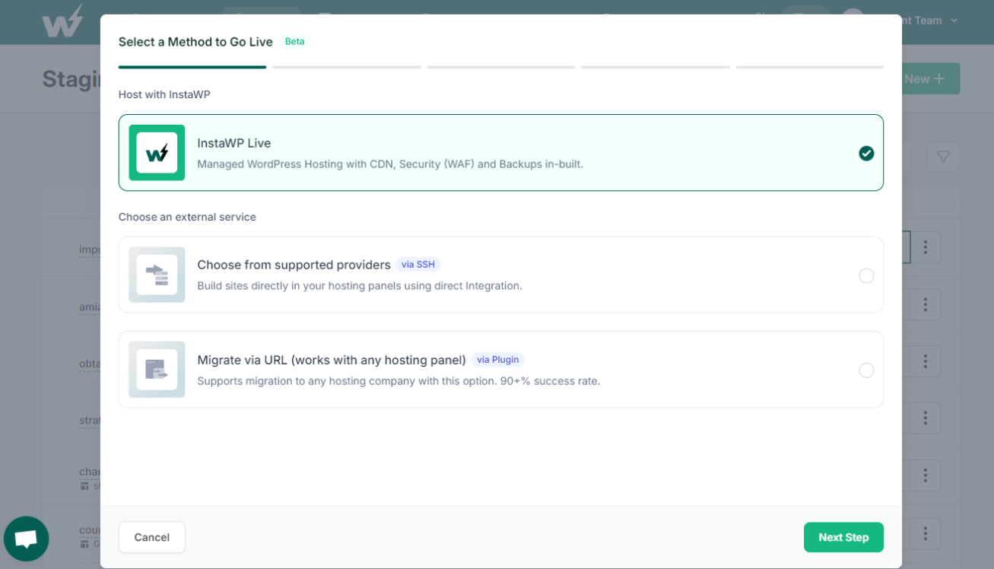Click the New plus button behind dialog

[x=931, y=78]
